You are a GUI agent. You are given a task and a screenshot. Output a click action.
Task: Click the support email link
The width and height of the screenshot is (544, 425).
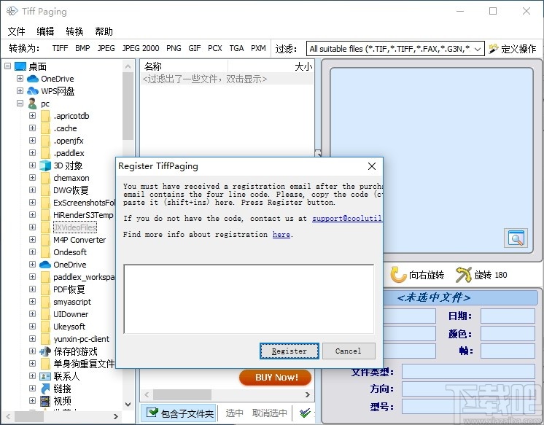[347, 219]
